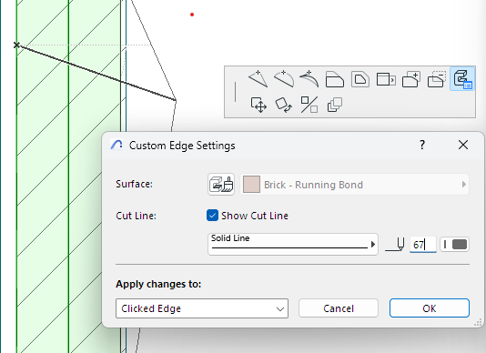This screenshot has width=486, height=353.
Task: Choose Edit Segment Using Tangent tool
Action: tap(309, 79)
